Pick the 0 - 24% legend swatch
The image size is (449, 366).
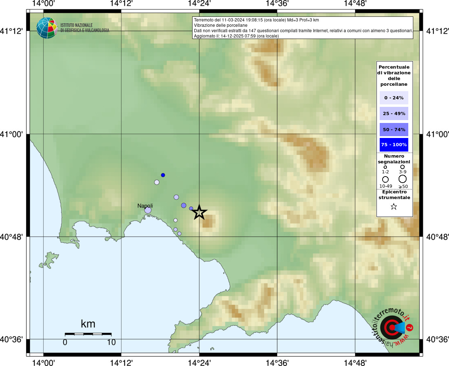click(x=394, y=98)
